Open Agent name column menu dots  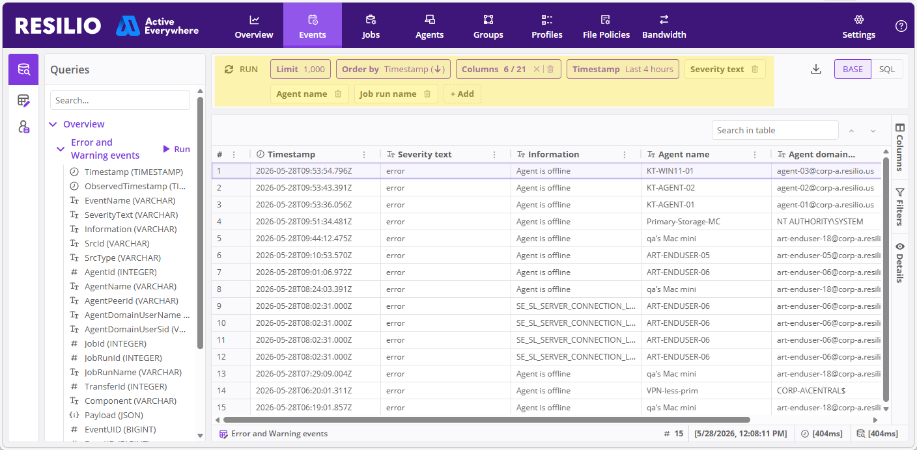pos(755,155)
